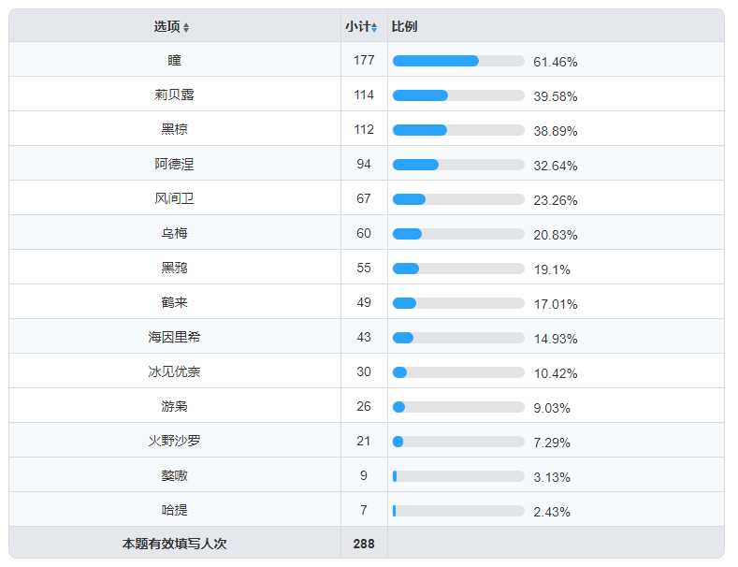Click the 本题有效填写人次 footer label
Viewport: 738px width, 567px height.
coord(174,544)
